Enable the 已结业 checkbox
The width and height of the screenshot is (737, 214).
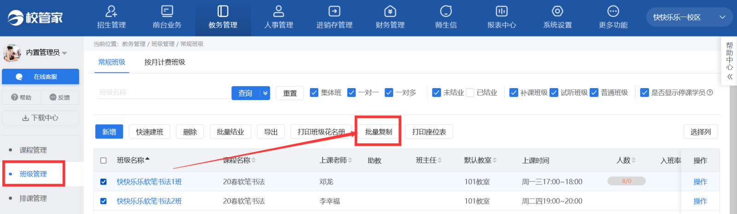[x=470, y=93]
